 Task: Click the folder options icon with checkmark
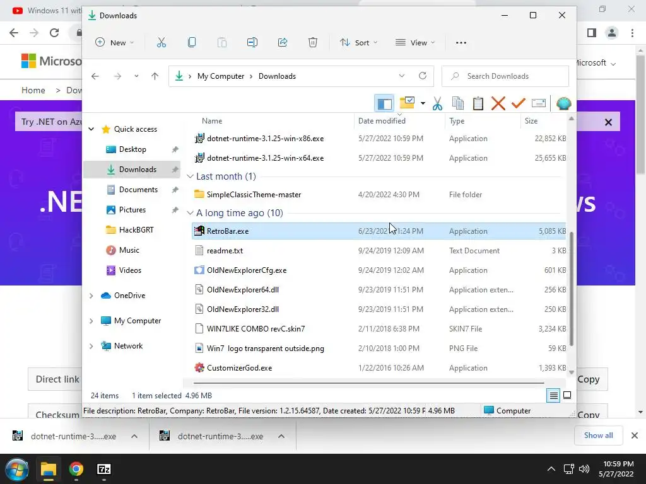pyautogui.click(x=407, y=103)
